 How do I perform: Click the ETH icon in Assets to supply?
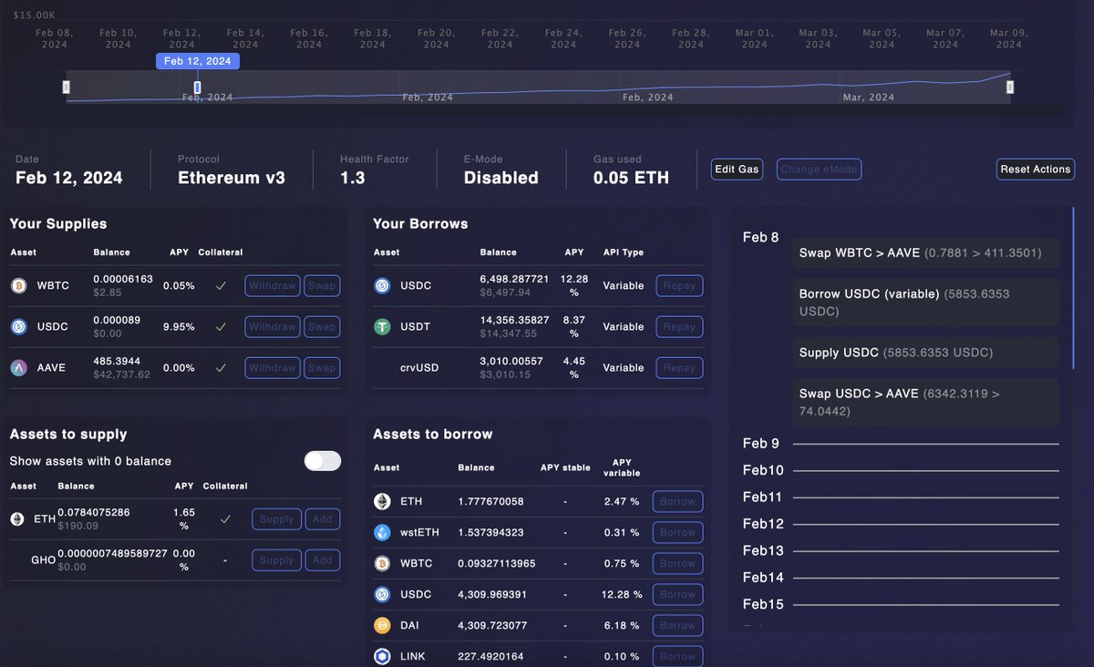[x=17, y=519]
